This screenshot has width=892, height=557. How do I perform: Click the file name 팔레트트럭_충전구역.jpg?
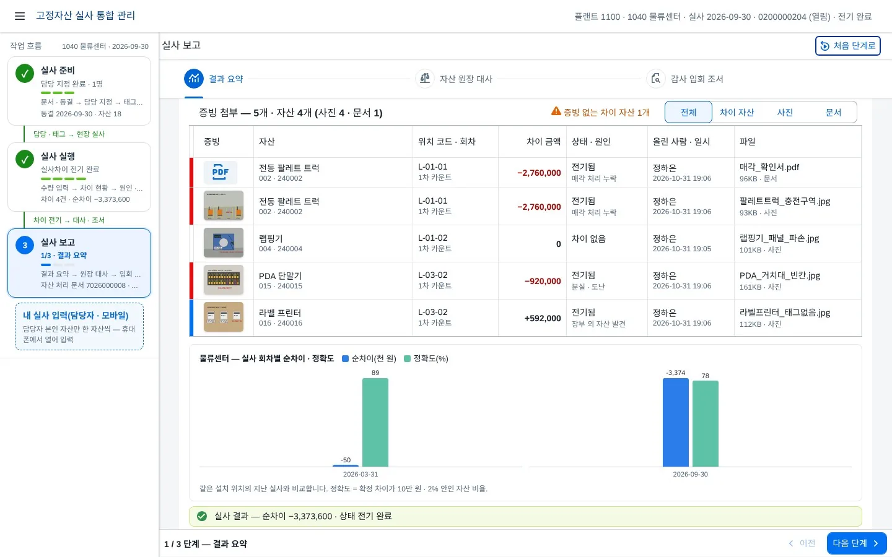pyautogui.click(x=785, y=201)
